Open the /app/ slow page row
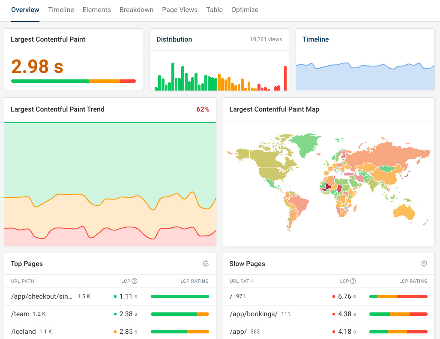This screenshot has height=339, width=440. click(x=329, y=331)
